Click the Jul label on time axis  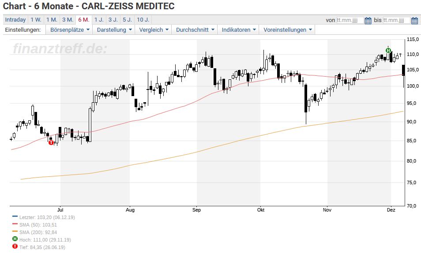coord(60,210)
